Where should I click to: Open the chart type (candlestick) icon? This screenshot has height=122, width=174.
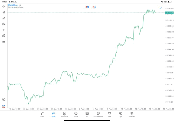[4, 12]
